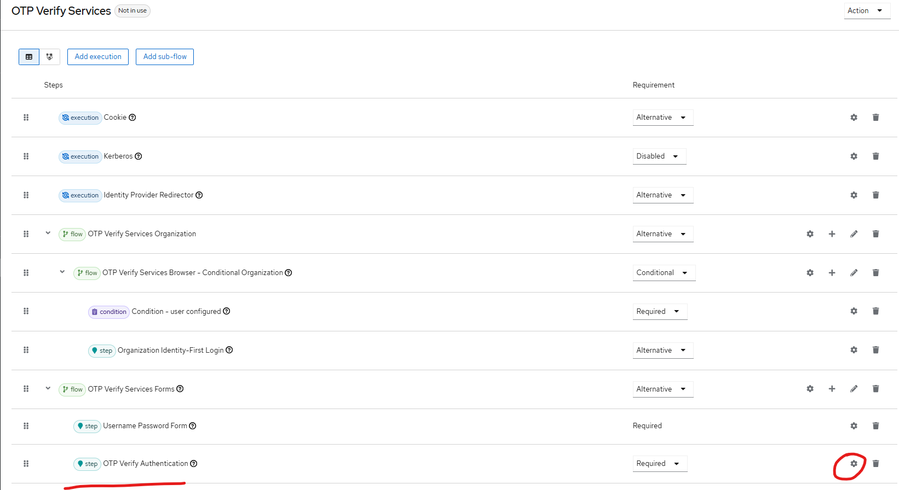Image resolution: width=899 pixels, height=490 pixels.
Task: Delete the Username Password Form step
Action: tap(875, 426)
